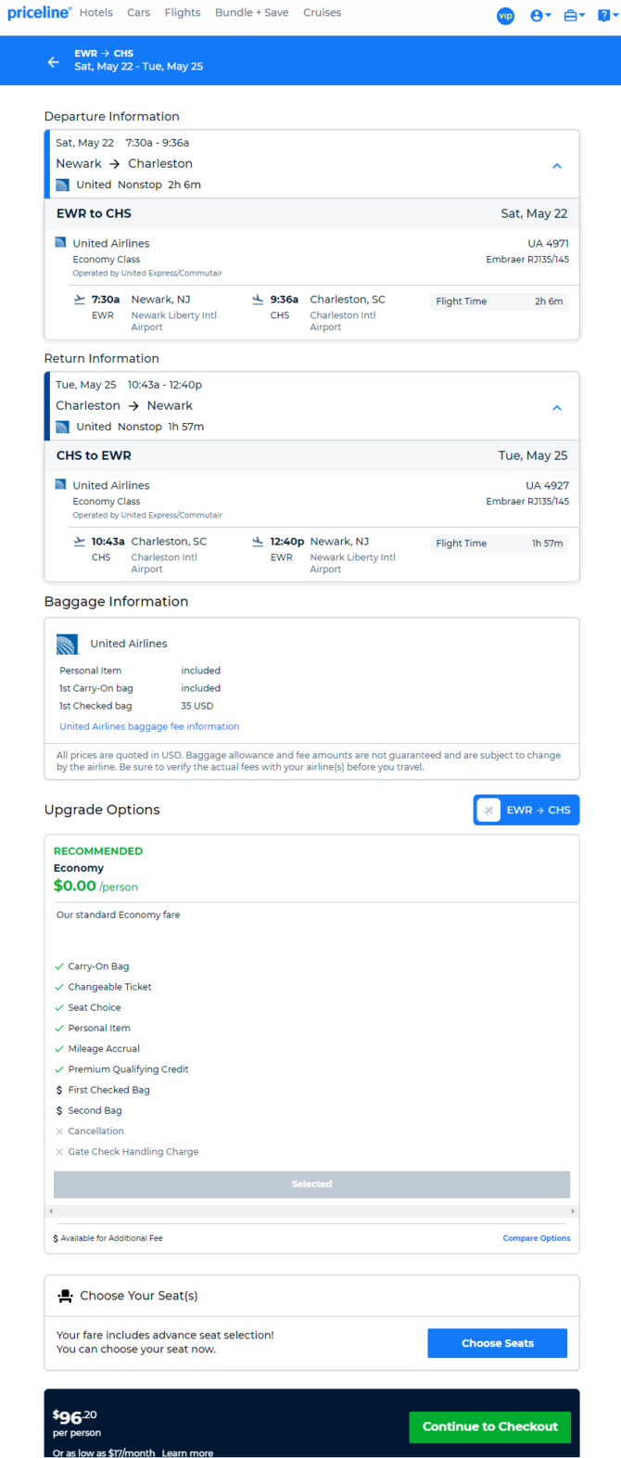Open the My Trips briefcase menu
This screenshot has height=1458, width=621.
[574, 16]
